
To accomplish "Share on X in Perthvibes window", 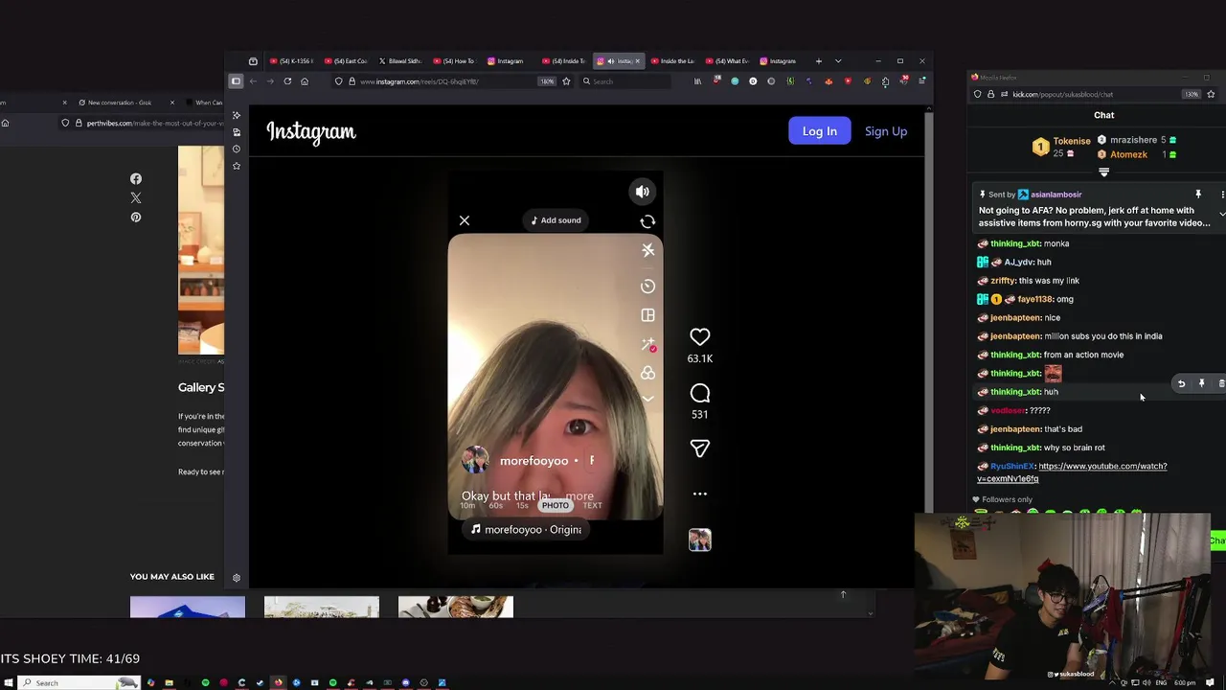I will click(x=136, y=198).
